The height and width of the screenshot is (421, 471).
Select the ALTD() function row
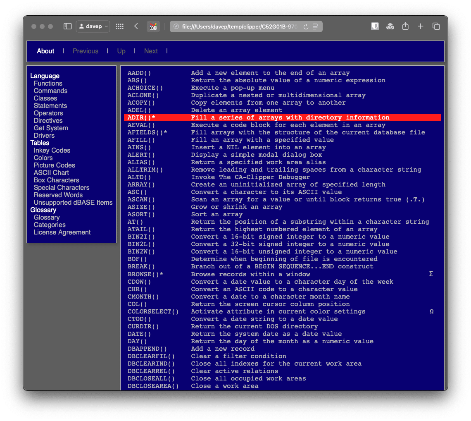[x=282, y=177]
